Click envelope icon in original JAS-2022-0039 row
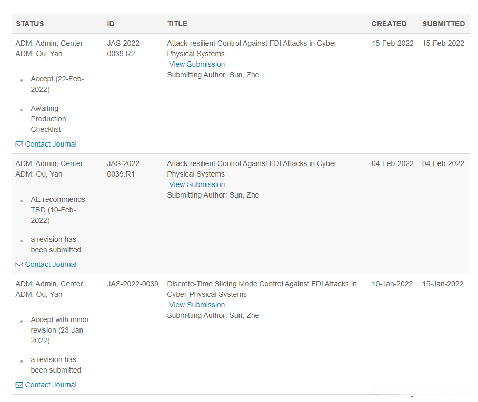 pos(19,385)
